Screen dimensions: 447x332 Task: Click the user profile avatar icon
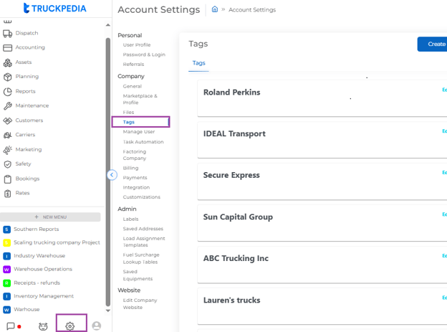[96, 326]
